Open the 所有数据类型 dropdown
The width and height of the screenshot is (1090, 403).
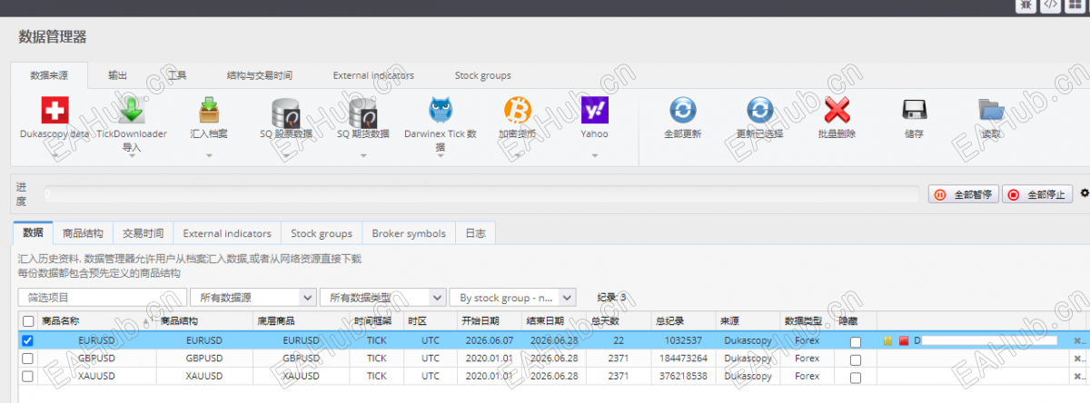coord(382,297)
